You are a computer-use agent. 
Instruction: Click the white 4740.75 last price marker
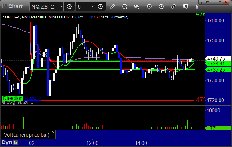[x=218, y=59]
